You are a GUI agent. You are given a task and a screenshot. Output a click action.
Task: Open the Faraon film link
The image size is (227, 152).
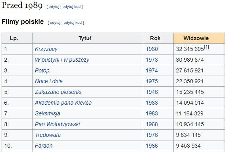coord(44,146)
